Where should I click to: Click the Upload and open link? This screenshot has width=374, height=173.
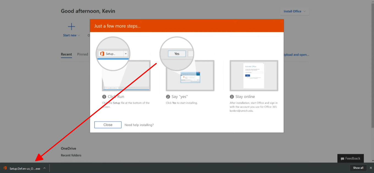tap(296, 54)
